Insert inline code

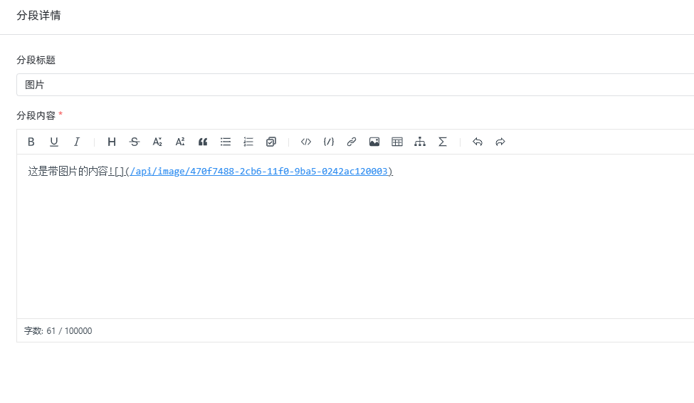coord(306,142)
